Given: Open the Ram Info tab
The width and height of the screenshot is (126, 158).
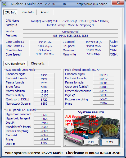Looking at the screenshot, I should click(x=28, y=12).
